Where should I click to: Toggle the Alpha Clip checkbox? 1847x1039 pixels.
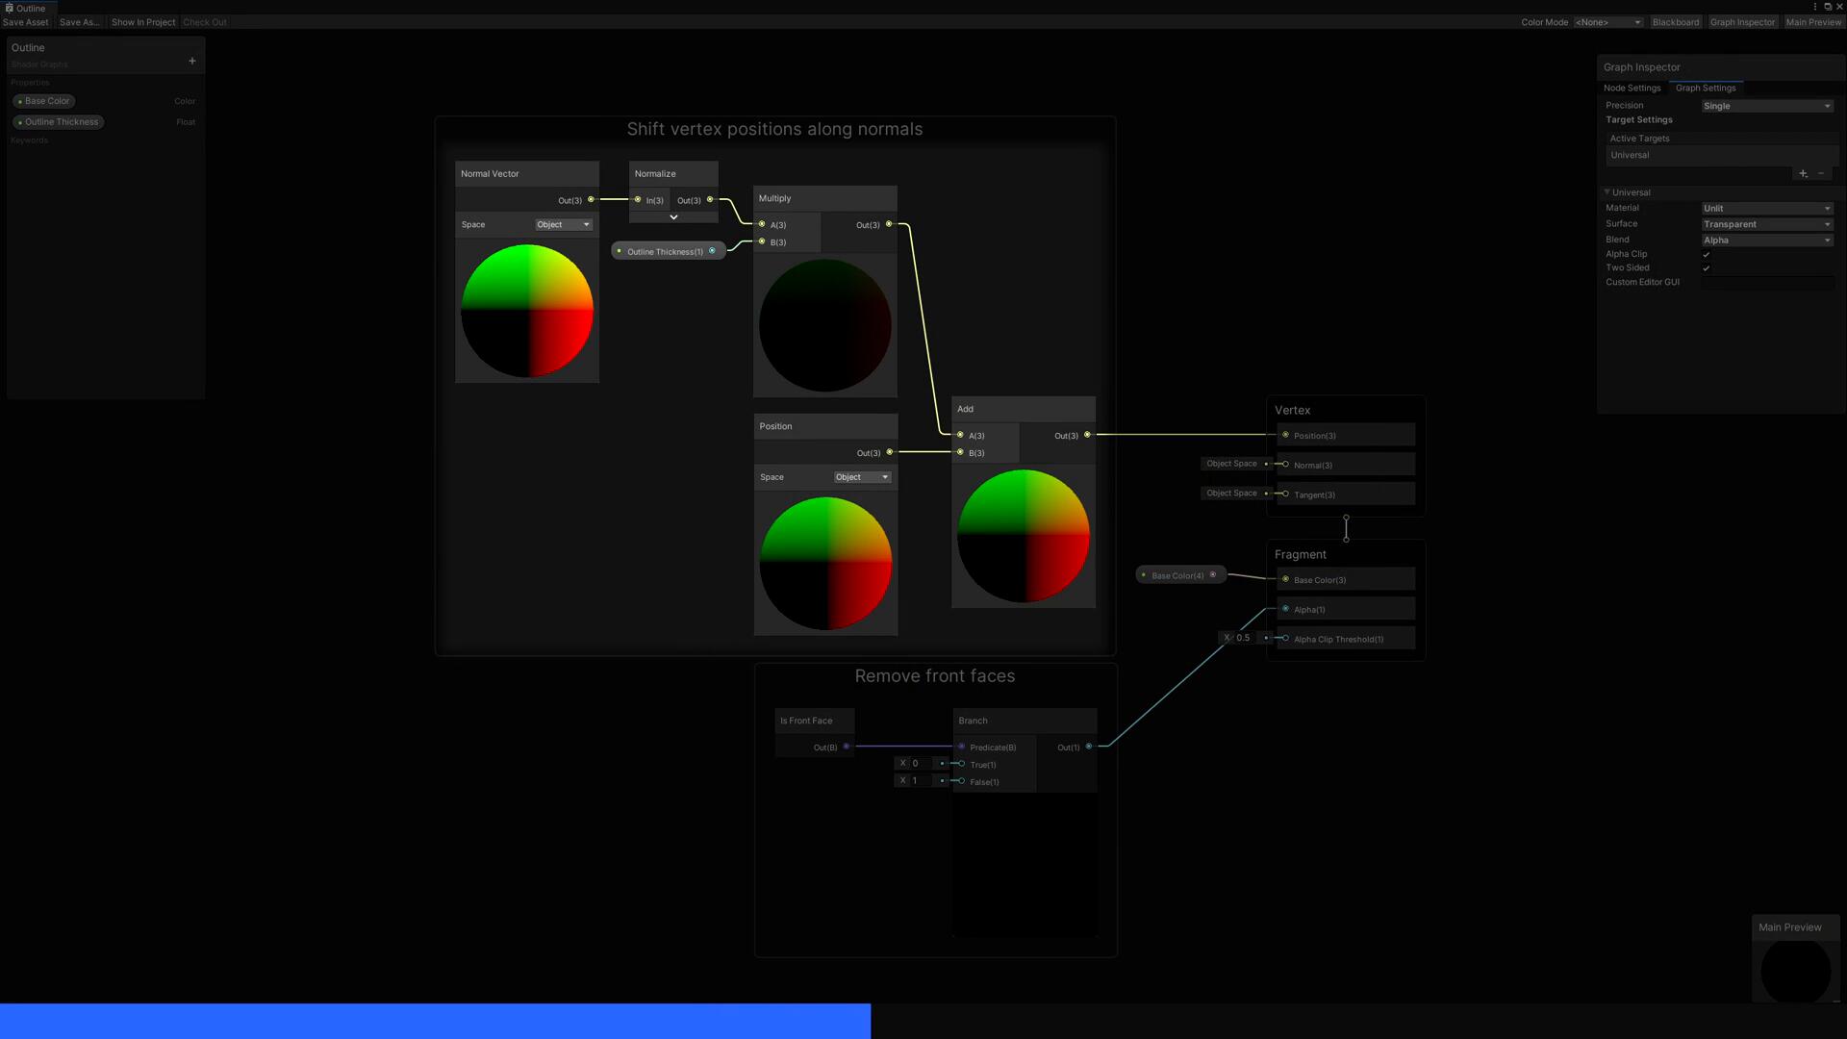click(1707, 255)
